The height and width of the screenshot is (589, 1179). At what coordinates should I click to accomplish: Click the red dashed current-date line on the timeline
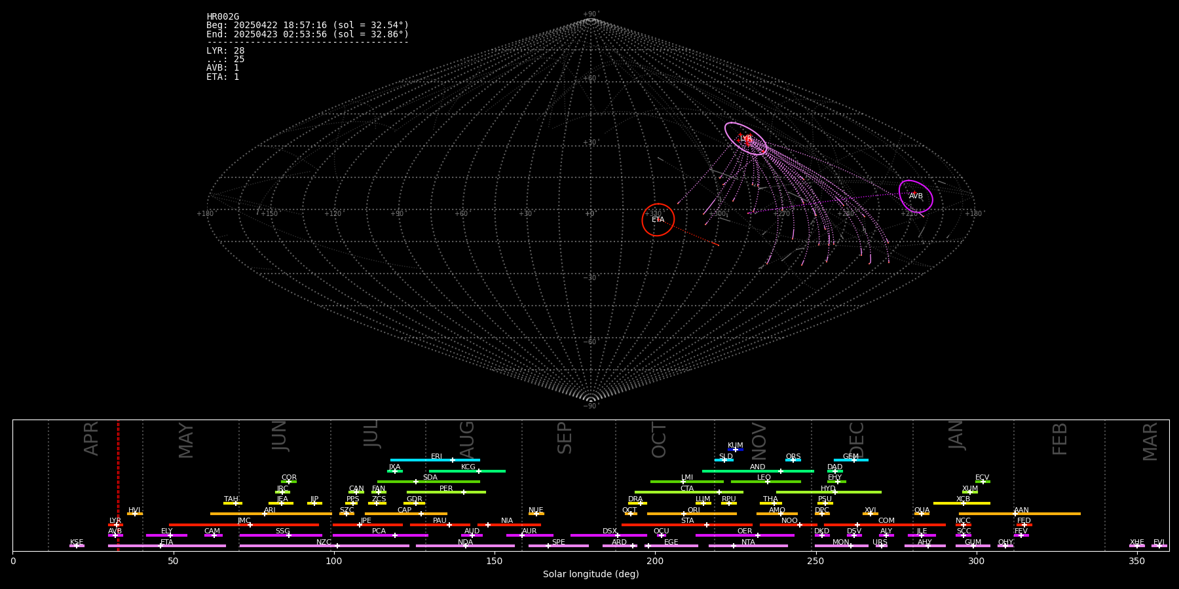pyautogui.click(x=118, y=485)
